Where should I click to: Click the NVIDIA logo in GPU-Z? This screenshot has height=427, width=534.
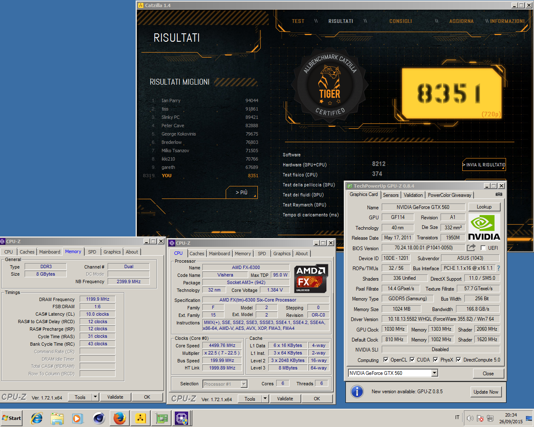(x=484, y=227)
